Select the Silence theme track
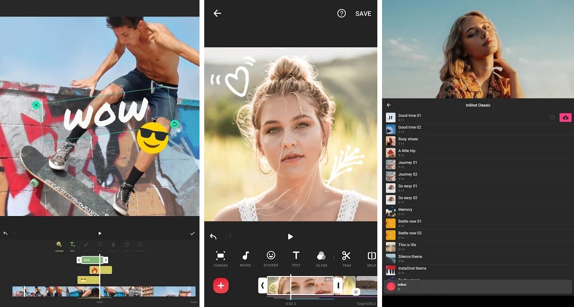The image size is (574, 307). coord(479,259)
